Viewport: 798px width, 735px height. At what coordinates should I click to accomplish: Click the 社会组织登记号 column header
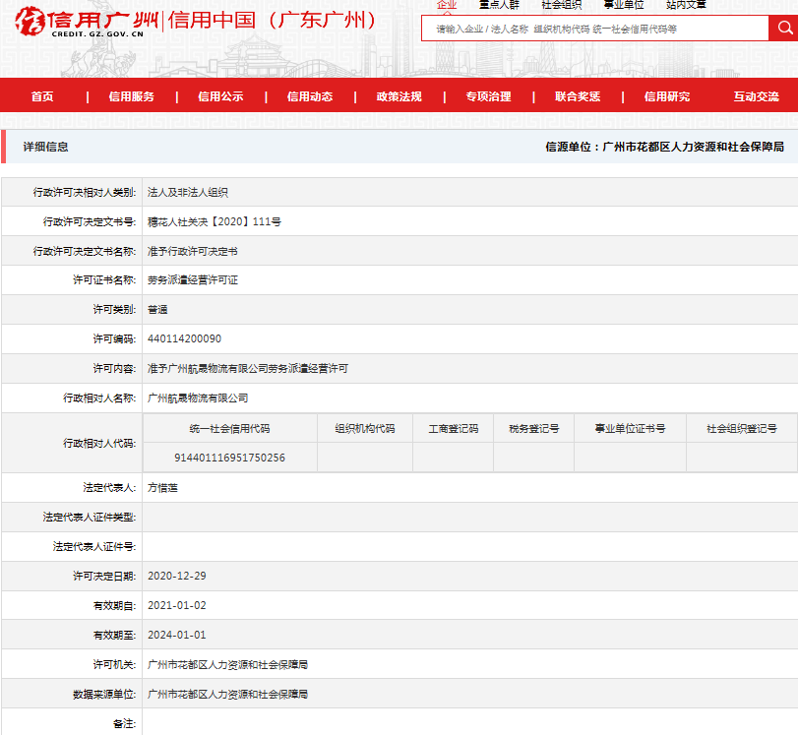(x=742, y=429)
